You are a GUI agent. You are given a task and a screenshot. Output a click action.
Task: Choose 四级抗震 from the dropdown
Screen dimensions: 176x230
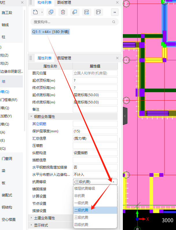[x=95, y=224]
